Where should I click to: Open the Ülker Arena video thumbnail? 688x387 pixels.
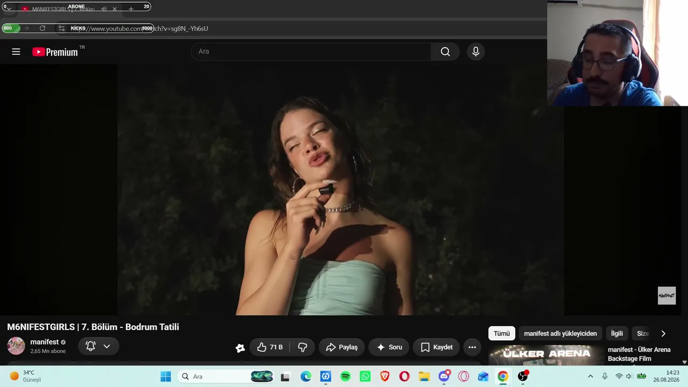coord(546,355)
